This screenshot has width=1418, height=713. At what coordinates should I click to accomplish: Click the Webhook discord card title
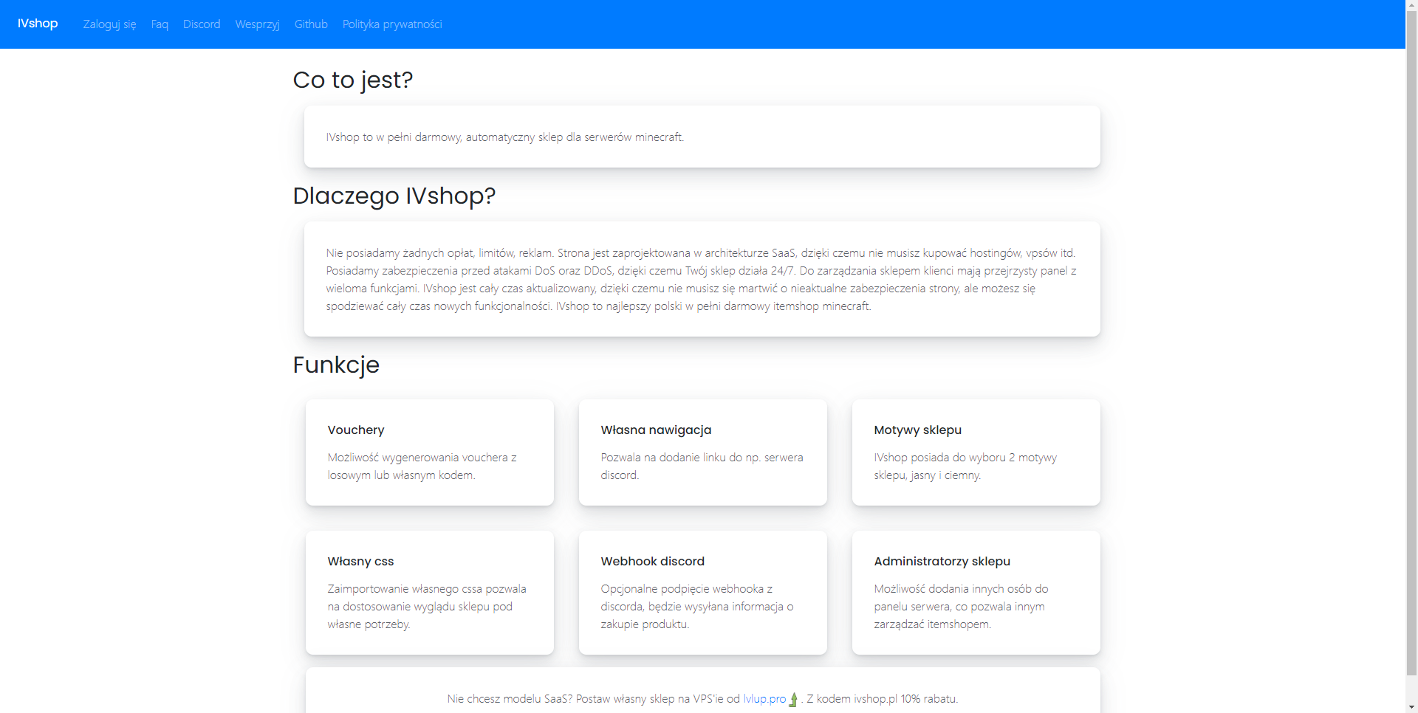coord(653,561)
